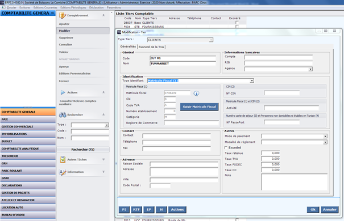Switch to Exonoré de la TVA tab
344x221 pixels.
click(151, 47)
